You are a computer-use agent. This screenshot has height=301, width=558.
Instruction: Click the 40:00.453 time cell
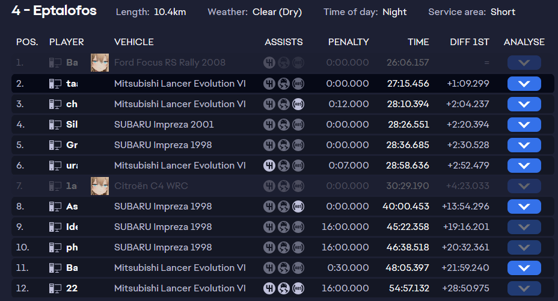[x=406, y=206]
